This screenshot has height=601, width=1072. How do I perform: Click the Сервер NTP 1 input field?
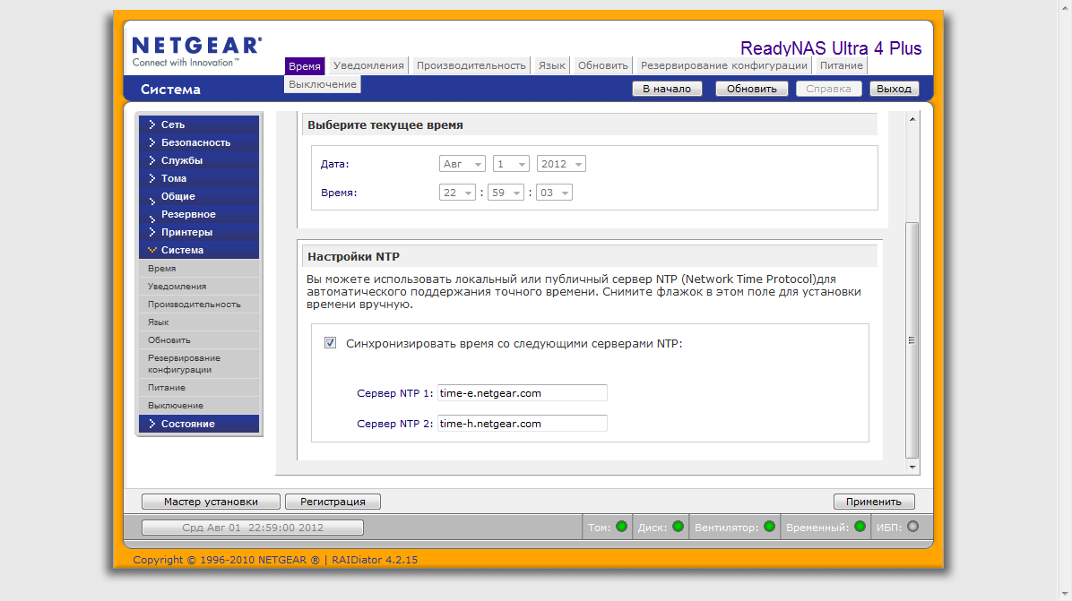(523, 392)
